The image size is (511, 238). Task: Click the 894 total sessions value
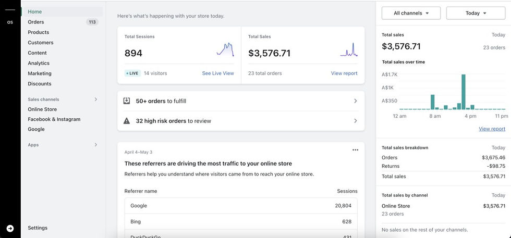[x=133, y=53]
